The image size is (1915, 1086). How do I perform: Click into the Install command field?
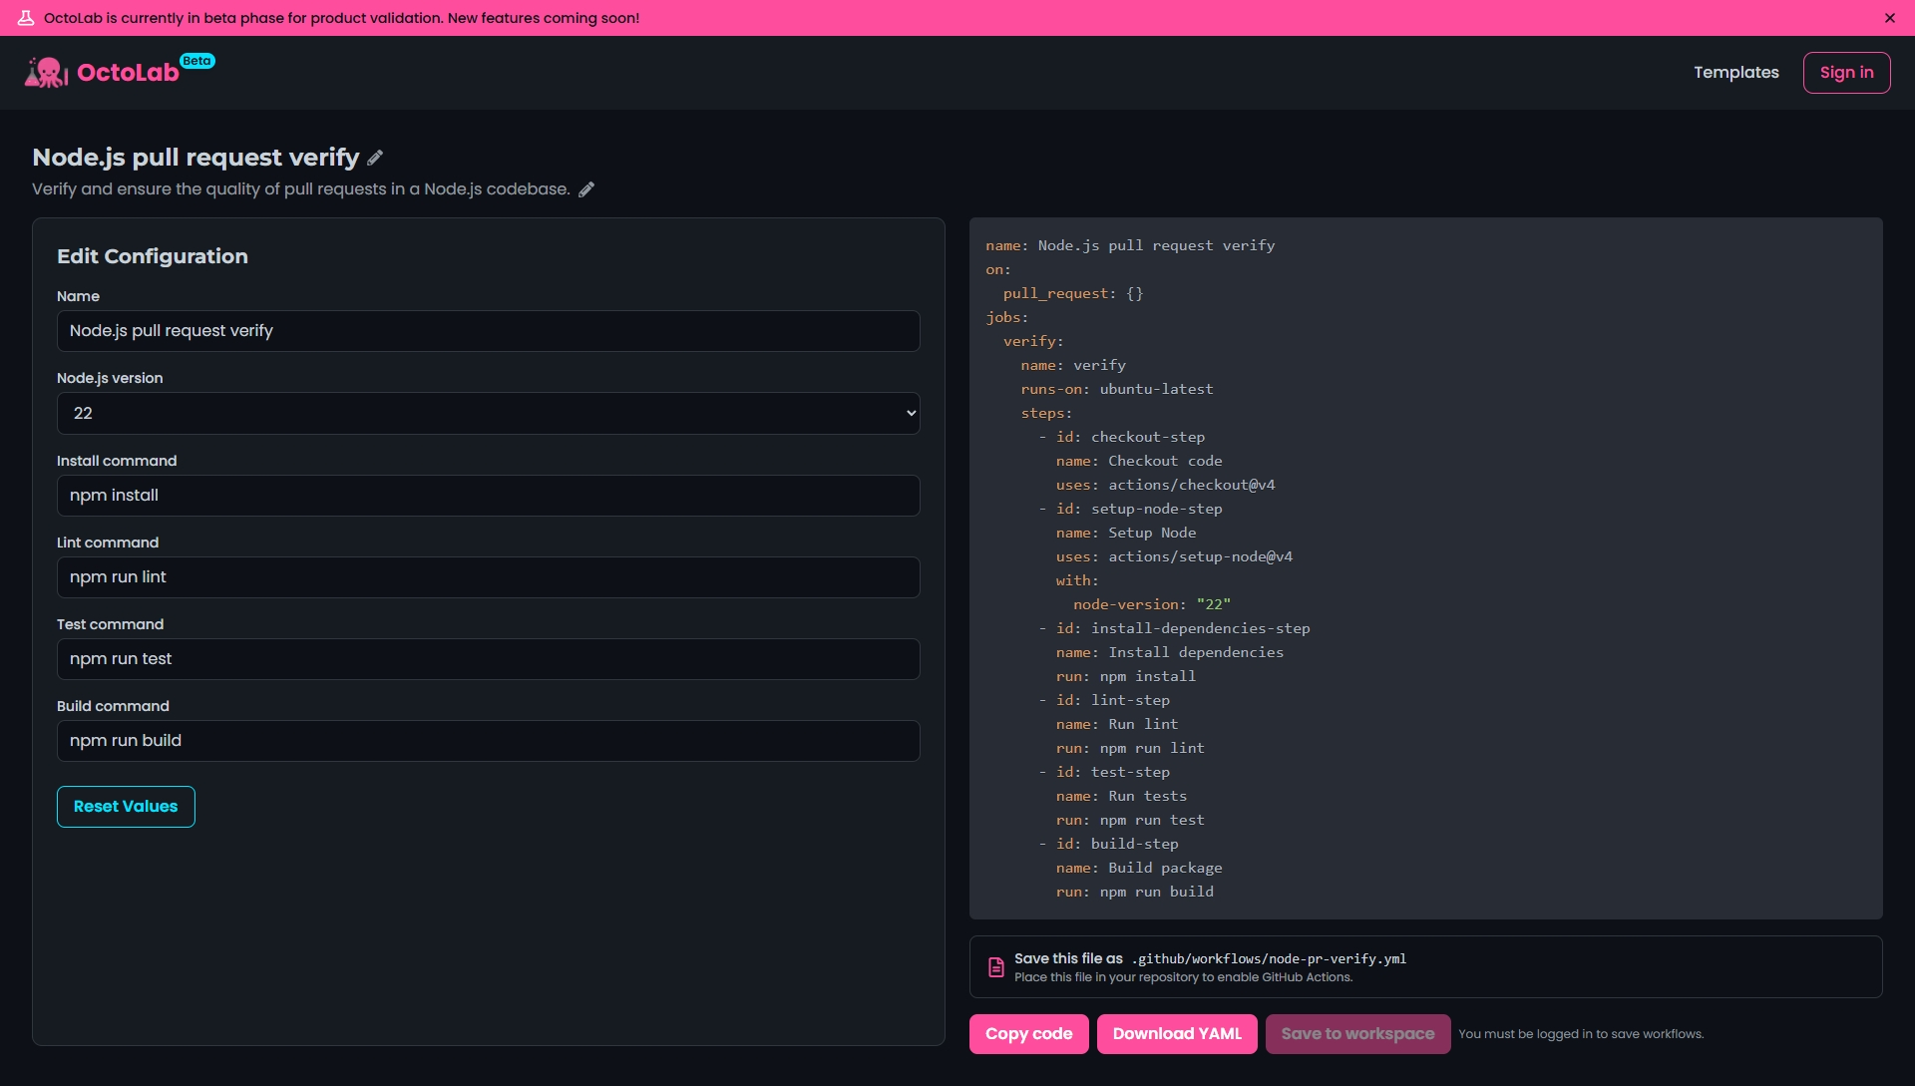(x=488, y=496)
